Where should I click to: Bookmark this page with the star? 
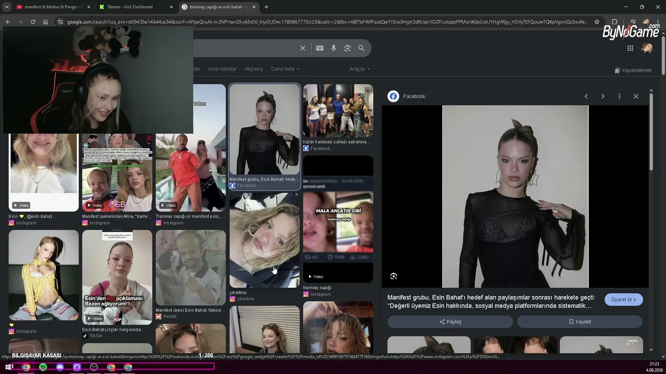[x=597, y=22]
